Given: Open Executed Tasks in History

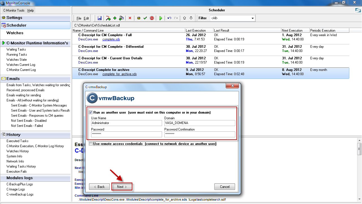Looking at the screenshot, I should tap(18, 141).
